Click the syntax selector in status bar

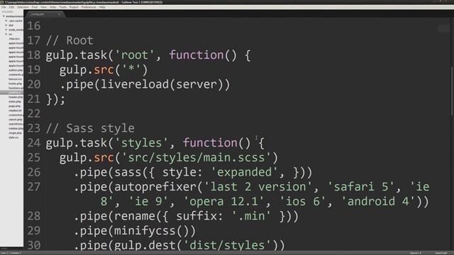(x=441, y=253)
